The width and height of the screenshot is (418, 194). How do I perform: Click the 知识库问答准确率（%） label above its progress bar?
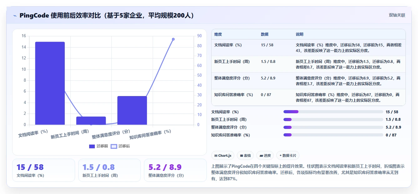click(x=231, y=135)
